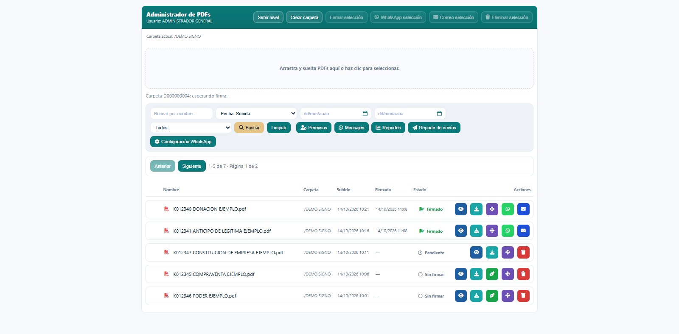This screenshot has height=334, width=679.
Task: Open the first date field's calendar picker icon
Action: click(365, 114)
